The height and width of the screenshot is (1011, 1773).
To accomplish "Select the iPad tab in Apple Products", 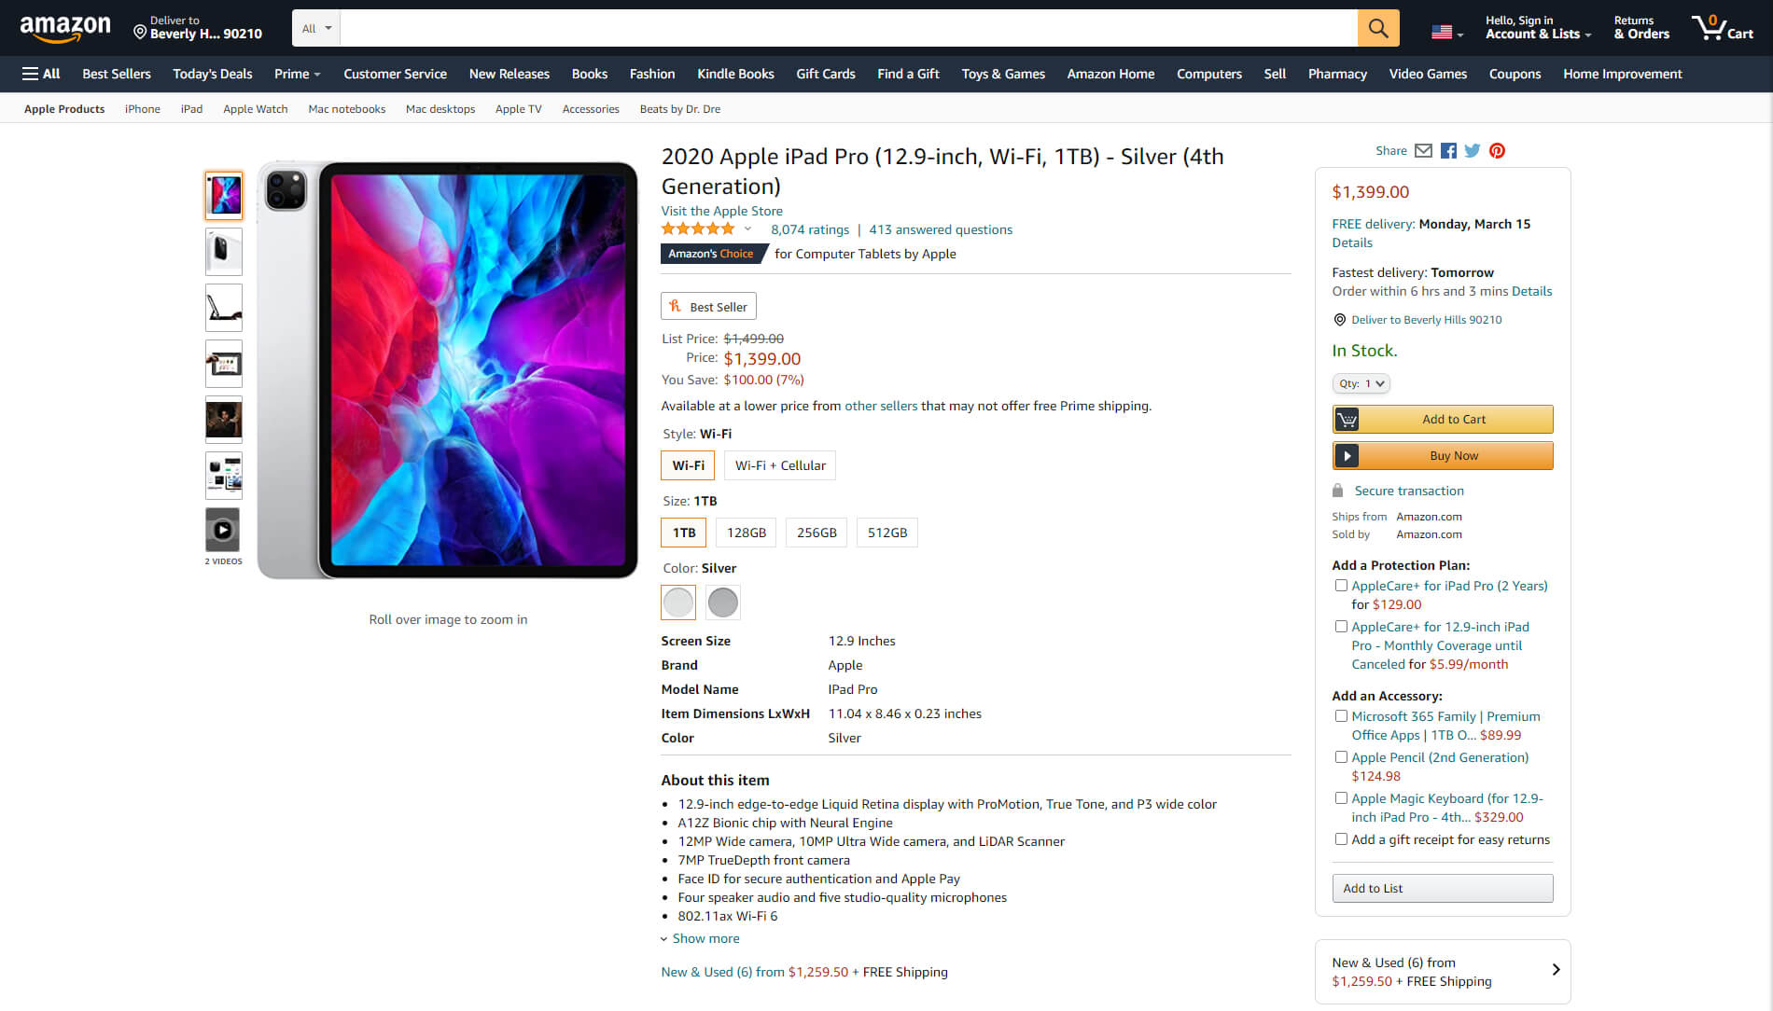I will (x=191, y=108).
